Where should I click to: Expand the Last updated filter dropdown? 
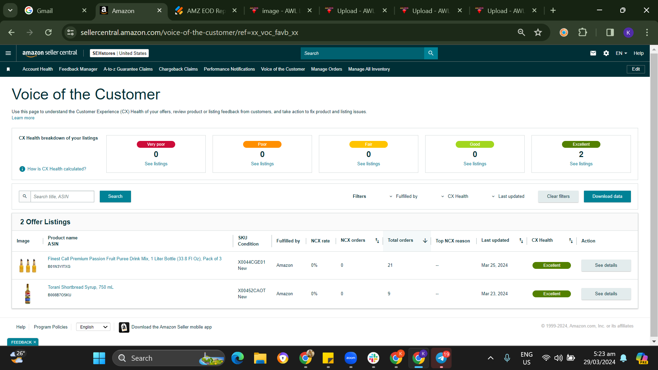pos(508,196)
